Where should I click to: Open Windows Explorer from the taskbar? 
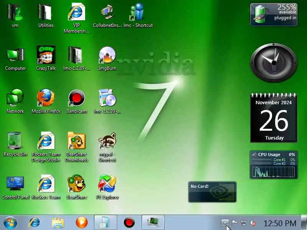58,223
